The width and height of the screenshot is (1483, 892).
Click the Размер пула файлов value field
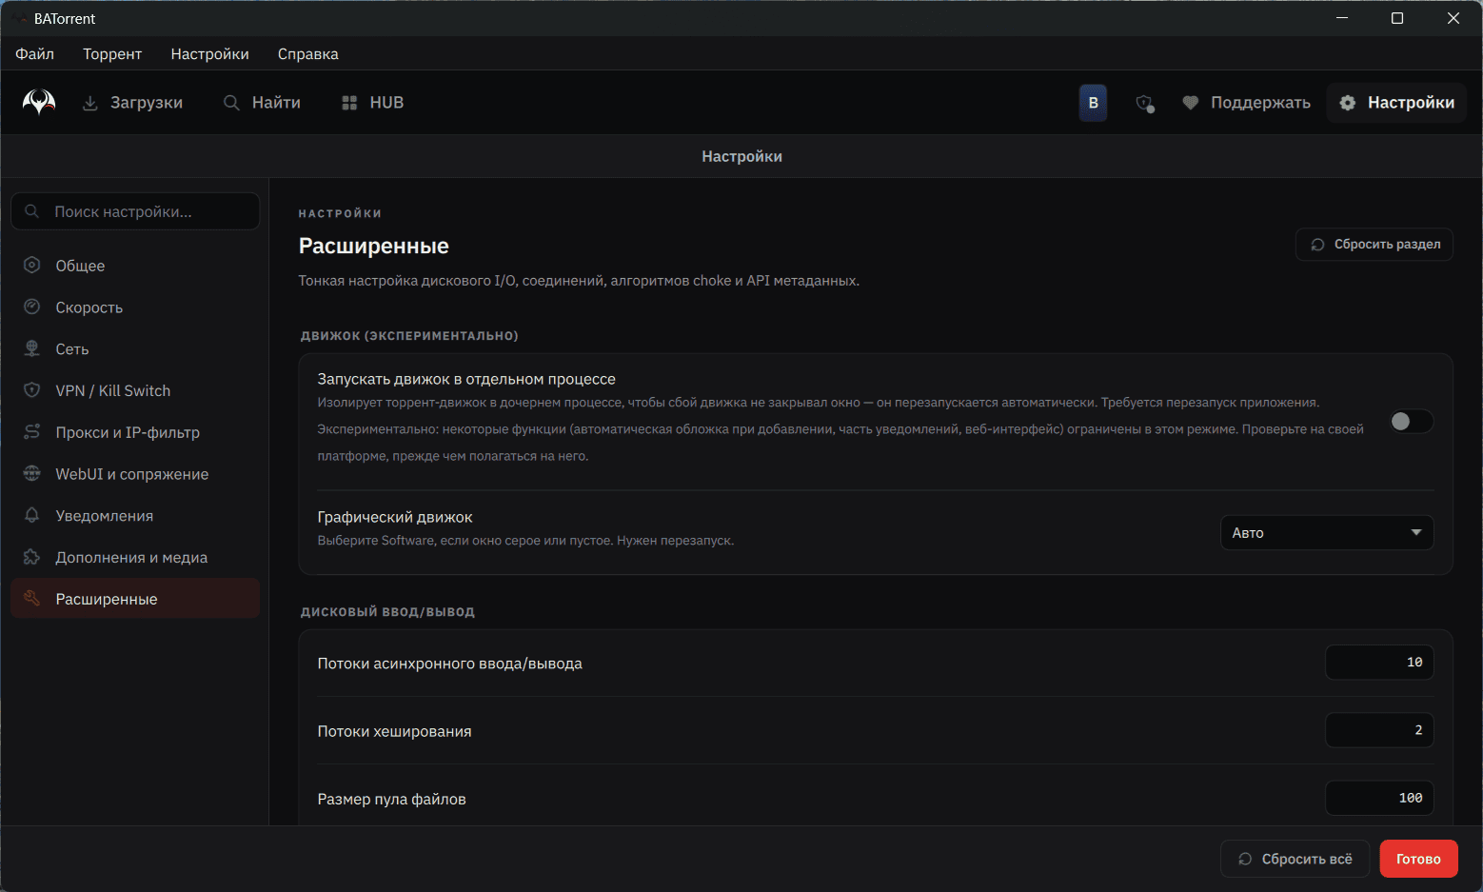point(1379,798)
